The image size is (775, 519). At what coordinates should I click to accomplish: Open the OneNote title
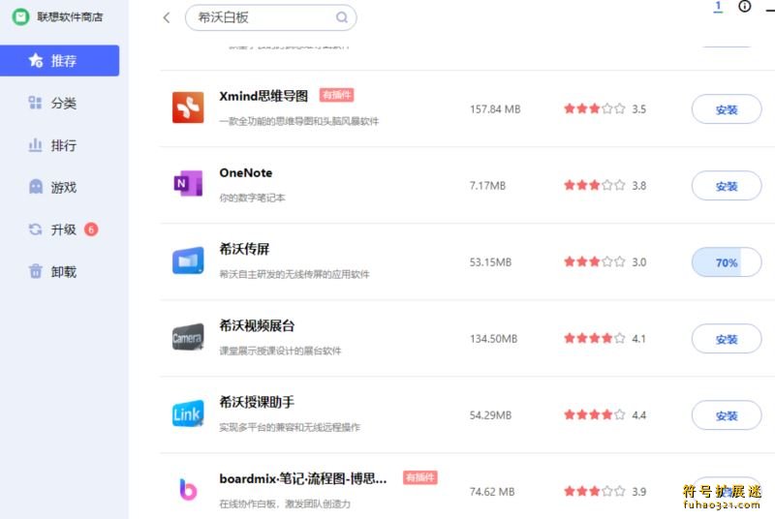(246, 172)
